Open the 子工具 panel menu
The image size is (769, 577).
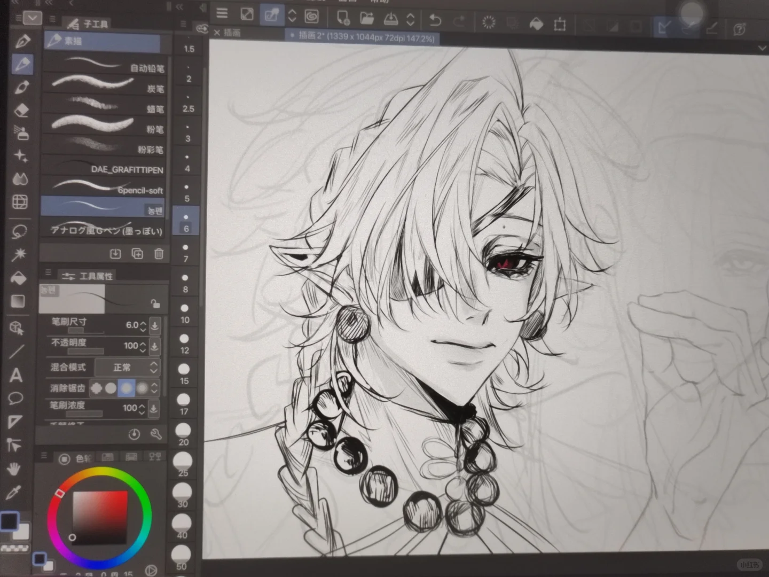click(52, 19)
